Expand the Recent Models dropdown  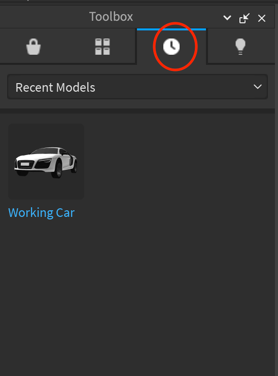(137, 87)
